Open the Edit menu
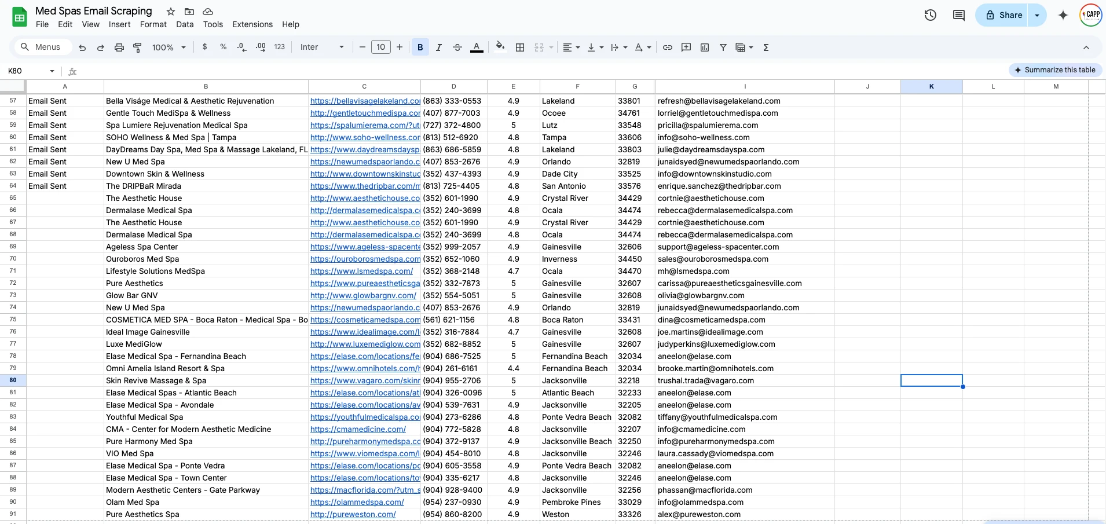This screenshot has height=524, width=1106. click(x=65, y=24)
